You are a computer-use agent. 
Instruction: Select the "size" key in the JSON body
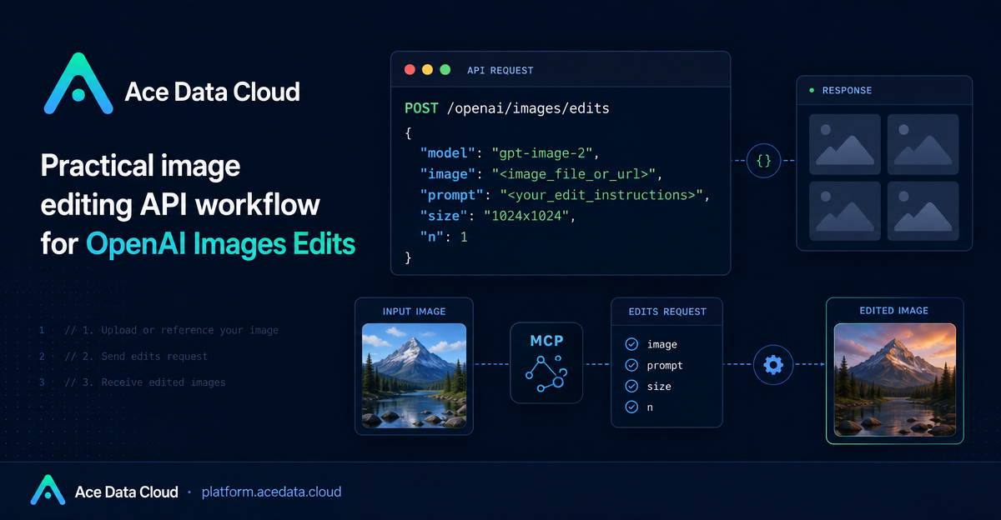(445, 217)
